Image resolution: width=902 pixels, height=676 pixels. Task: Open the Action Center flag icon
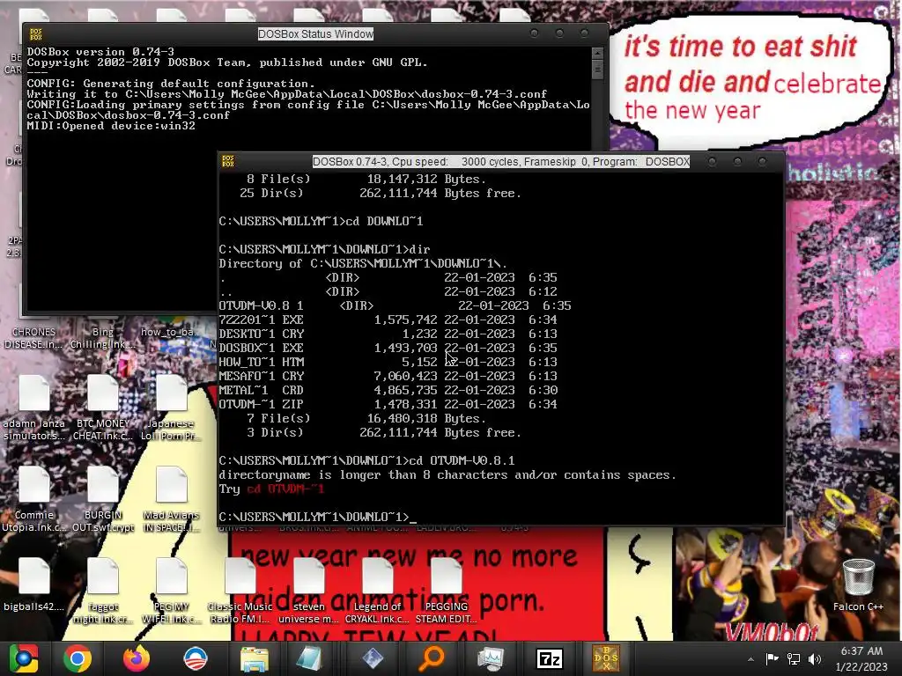[772, 658]
